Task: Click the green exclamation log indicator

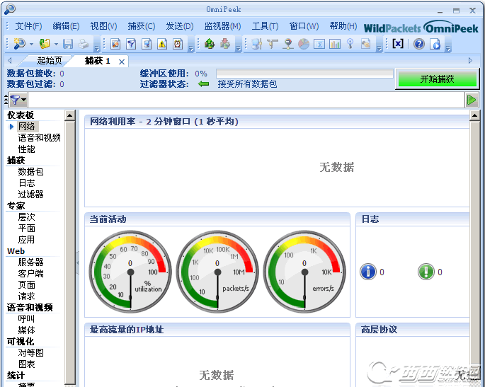Action: click(x=426, y=272)
